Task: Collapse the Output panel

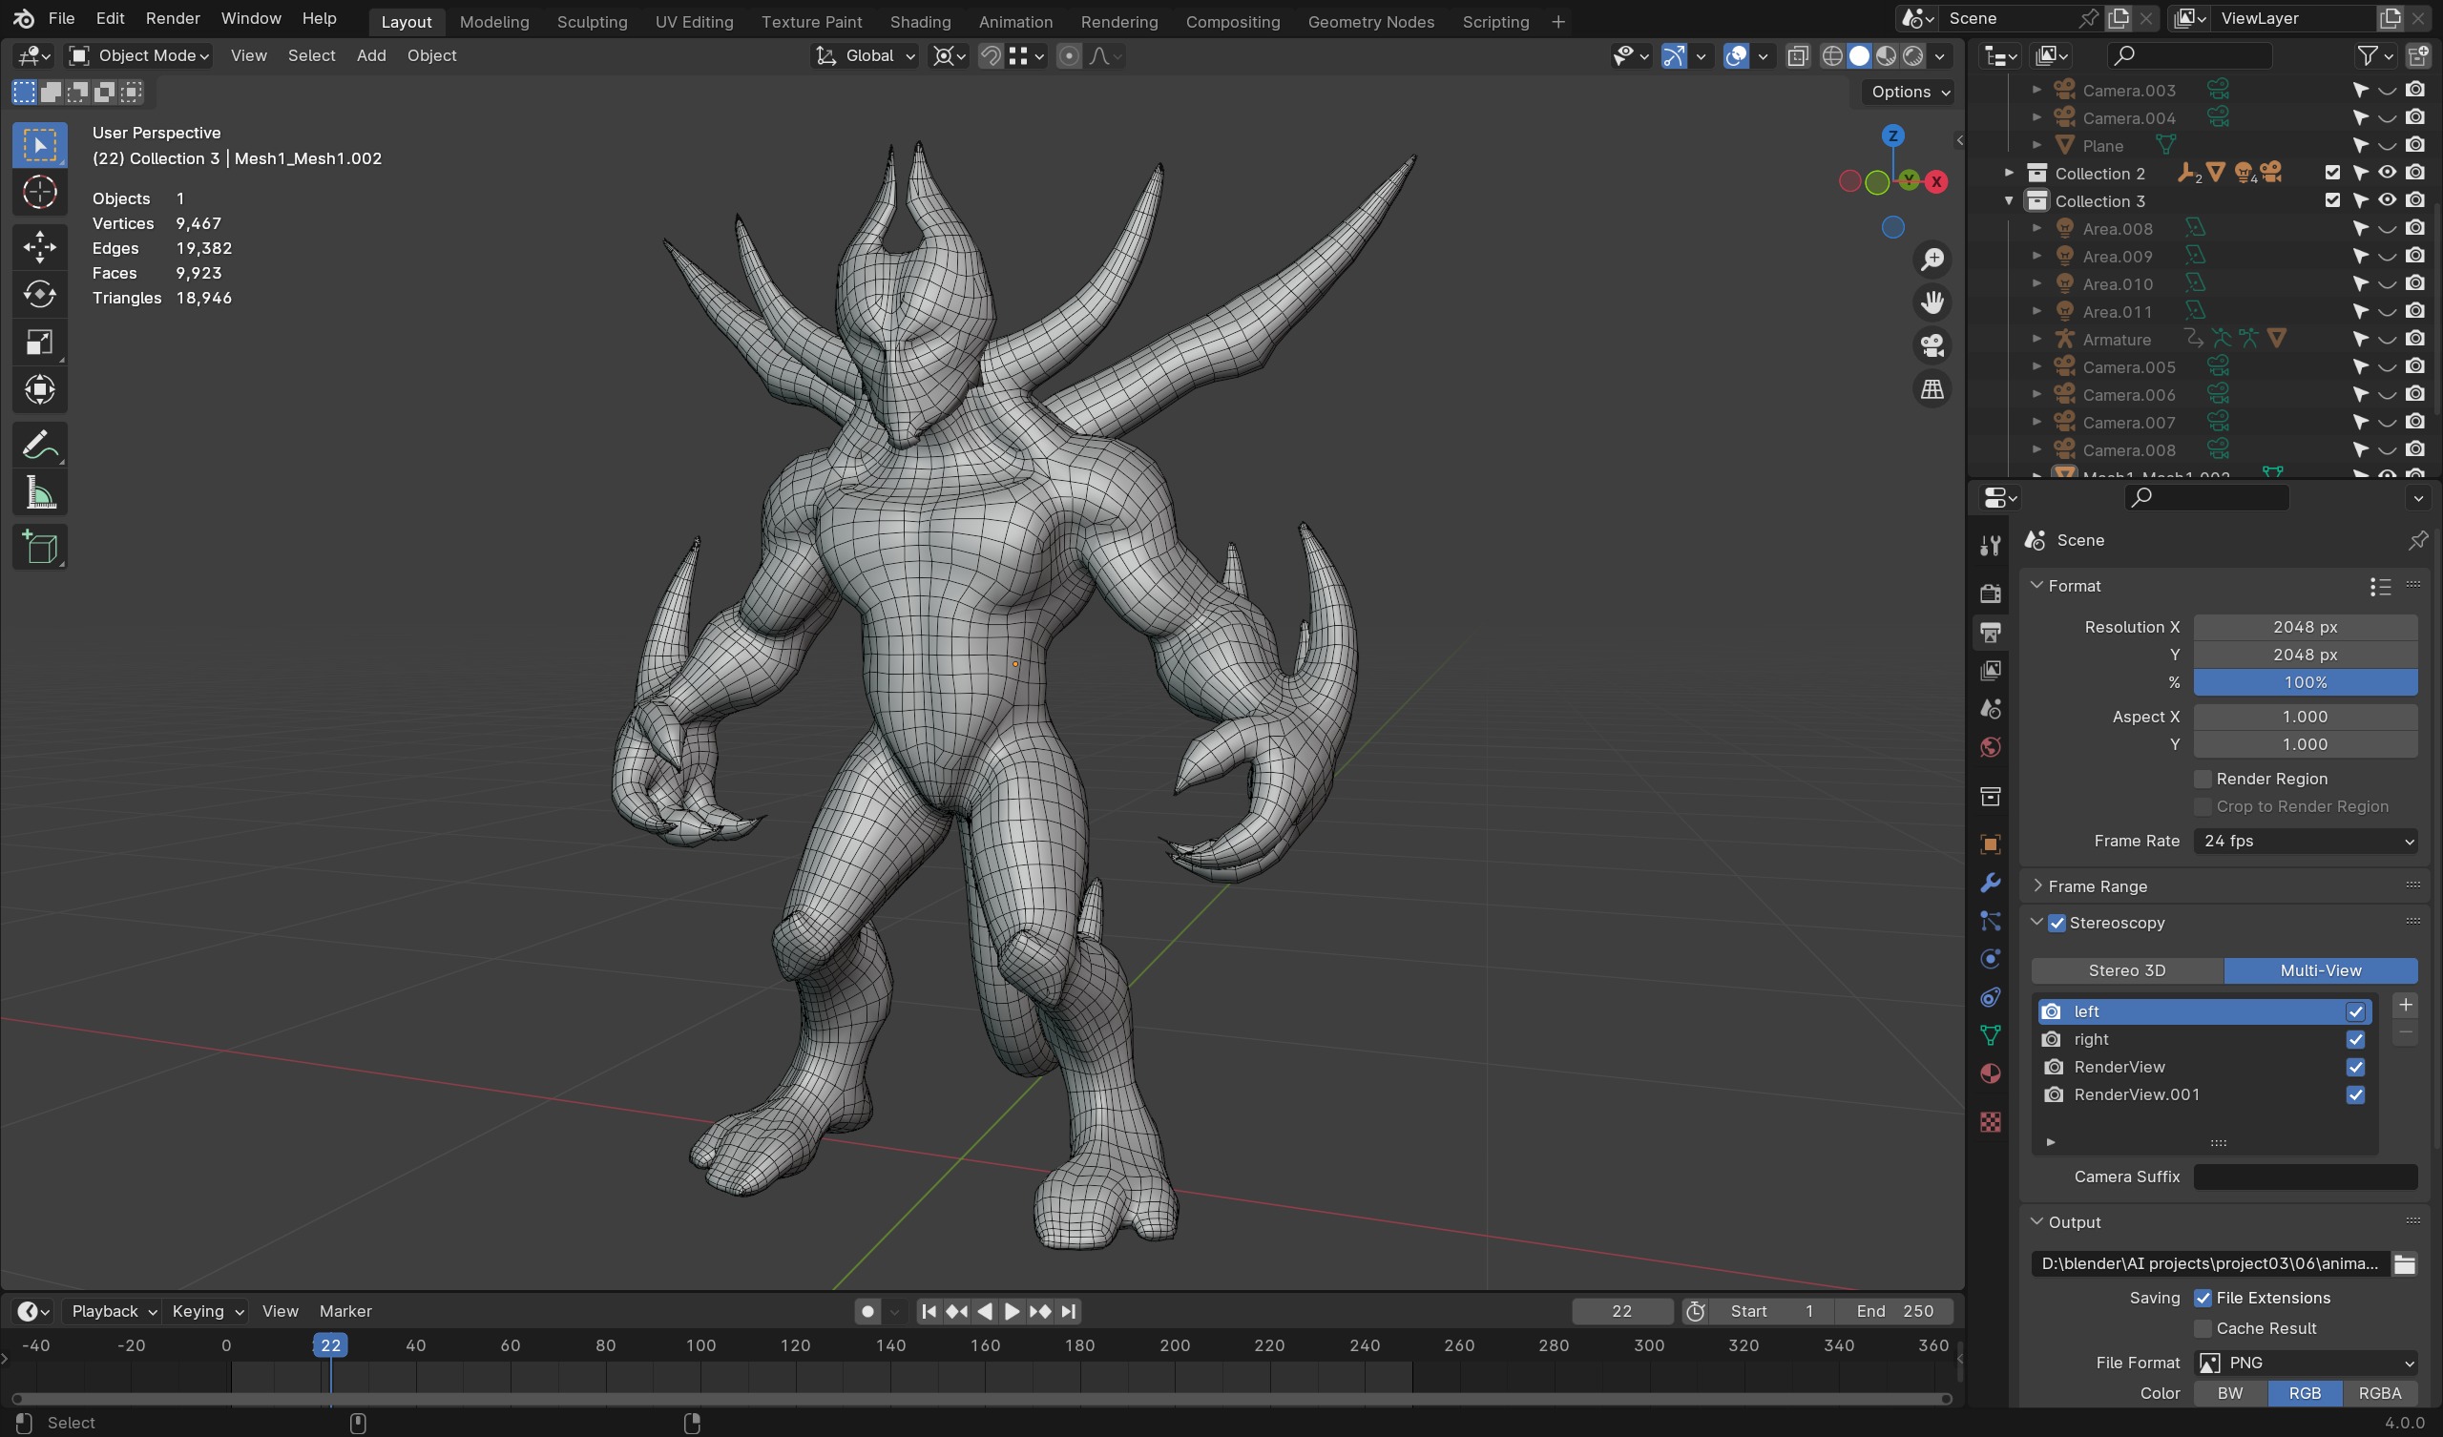Action: click(x=2037, y=1222)
